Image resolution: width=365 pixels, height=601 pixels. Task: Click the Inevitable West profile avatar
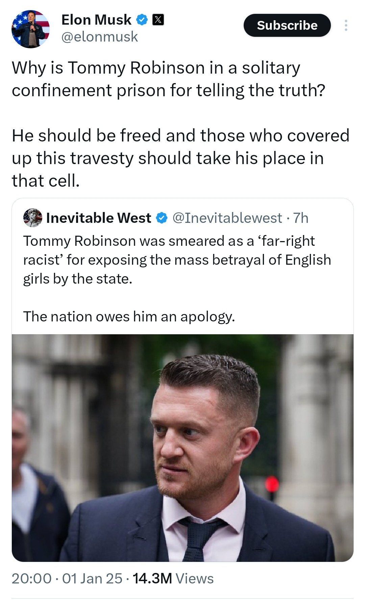tap(32, 218)
